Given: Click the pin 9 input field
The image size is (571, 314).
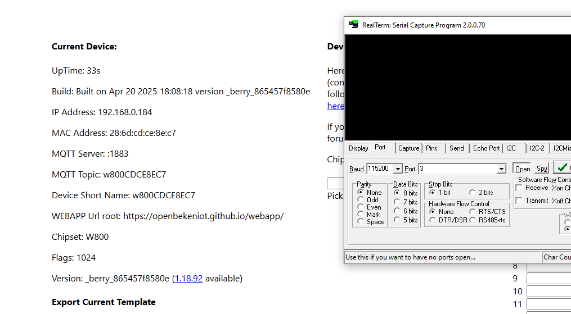Looking at the screenshot, I should tap(549, 279).
